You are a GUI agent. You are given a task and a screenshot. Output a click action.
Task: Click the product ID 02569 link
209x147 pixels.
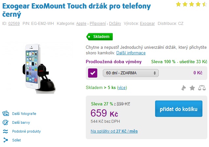(14, 24)
